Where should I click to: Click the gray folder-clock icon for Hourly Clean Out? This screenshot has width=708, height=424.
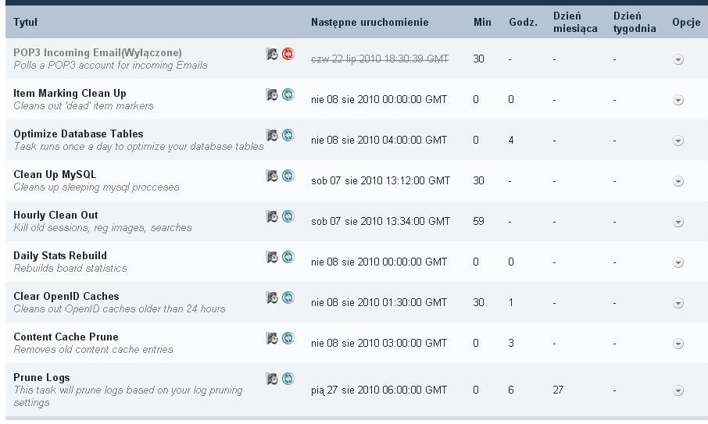pos(272,216)
